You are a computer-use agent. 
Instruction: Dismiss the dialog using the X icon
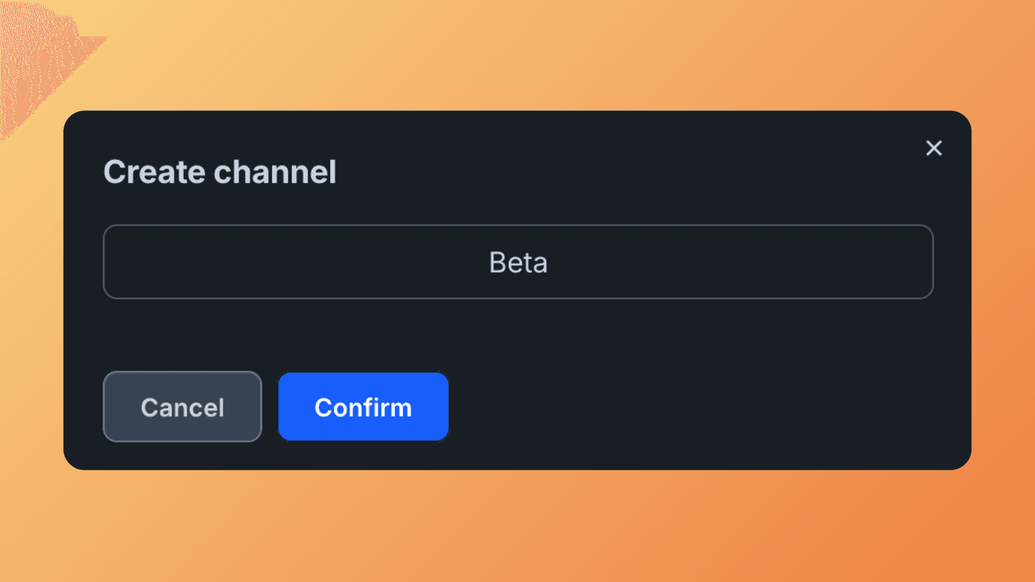934,148
